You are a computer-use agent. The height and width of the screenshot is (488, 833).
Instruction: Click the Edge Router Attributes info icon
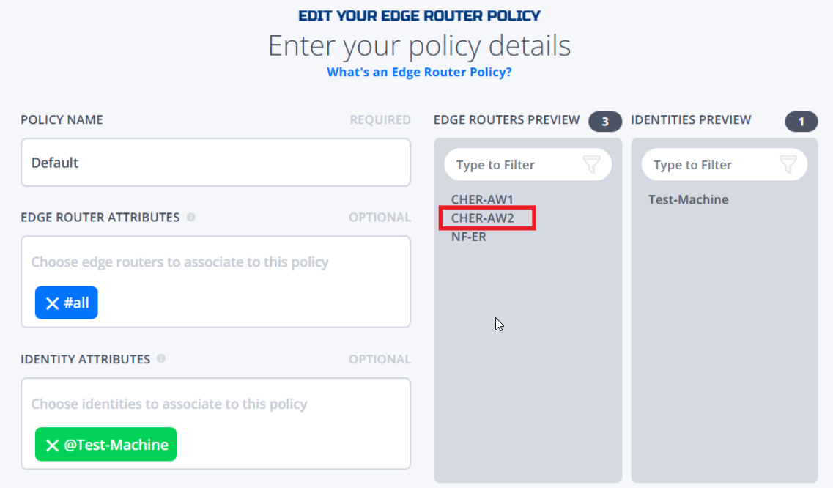(x=190, y=217)
